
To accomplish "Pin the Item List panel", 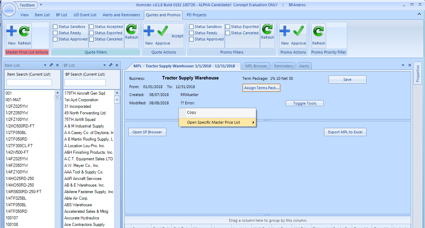I will [x=51, y=65].
